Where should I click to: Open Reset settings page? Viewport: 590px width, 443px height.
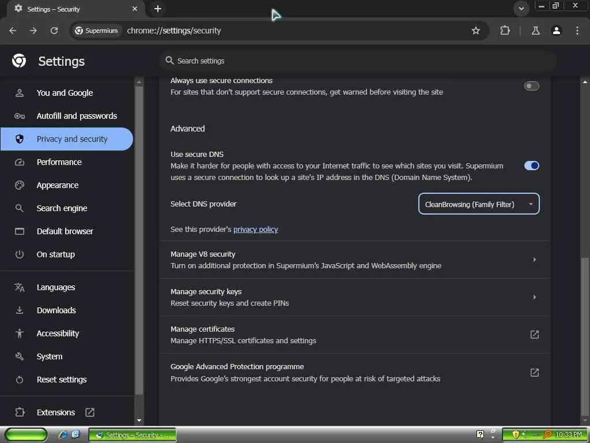67,380
